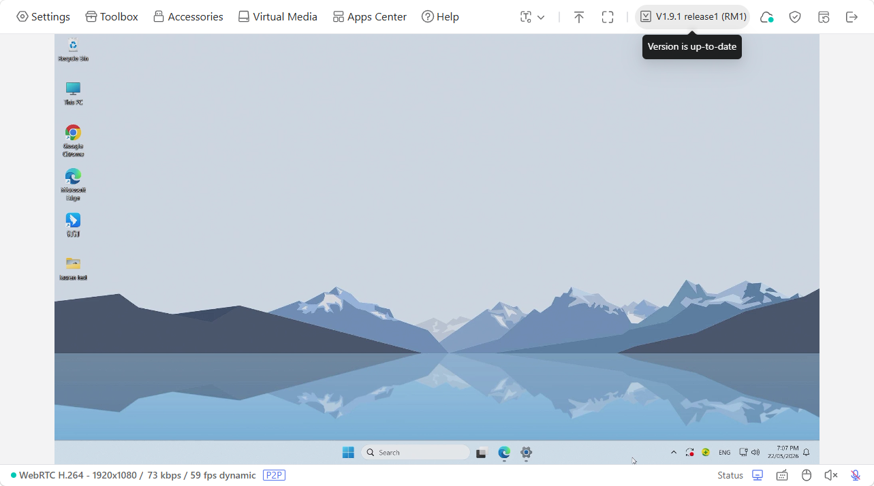Click the mouse status icon
Viewport: 874px width, 486px height.
[x=807, y=475]
